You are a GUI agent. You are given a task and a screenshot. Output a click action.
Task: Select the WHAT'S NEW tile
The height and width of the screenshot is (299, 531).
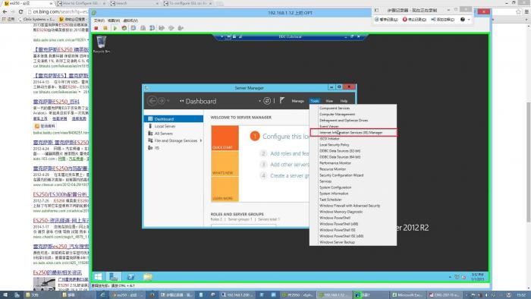[225, 164]
